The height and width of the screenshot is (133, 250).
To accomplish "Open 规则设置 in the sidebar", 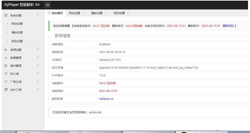I will [17, 41].
